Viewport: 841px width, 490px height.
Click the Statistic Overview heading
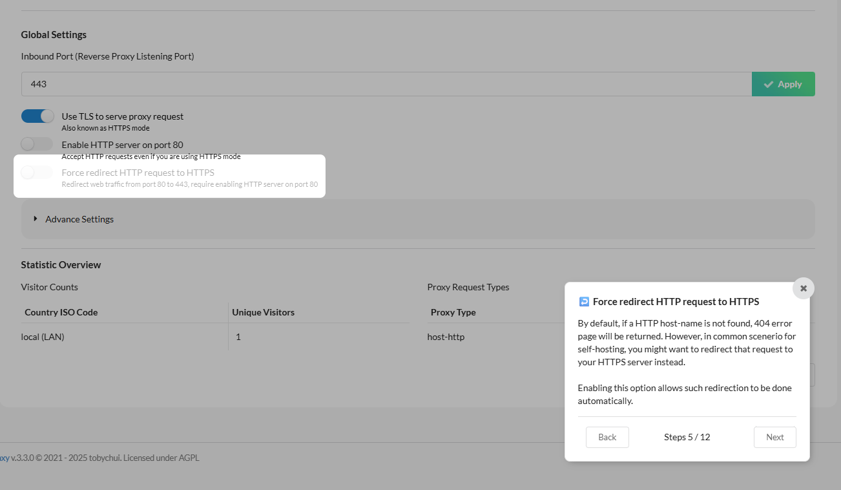click(61, 265)
